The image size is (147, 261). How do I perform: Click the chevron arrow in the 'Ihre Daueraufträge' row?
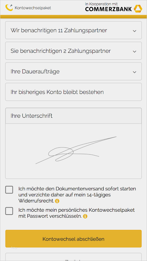(135, 72)
